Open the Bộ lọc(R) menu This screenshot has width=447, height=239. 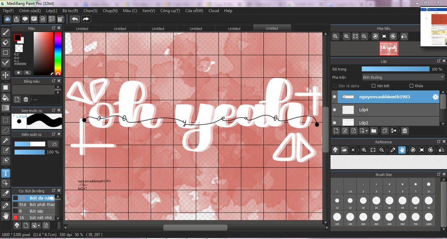[70, 10]
